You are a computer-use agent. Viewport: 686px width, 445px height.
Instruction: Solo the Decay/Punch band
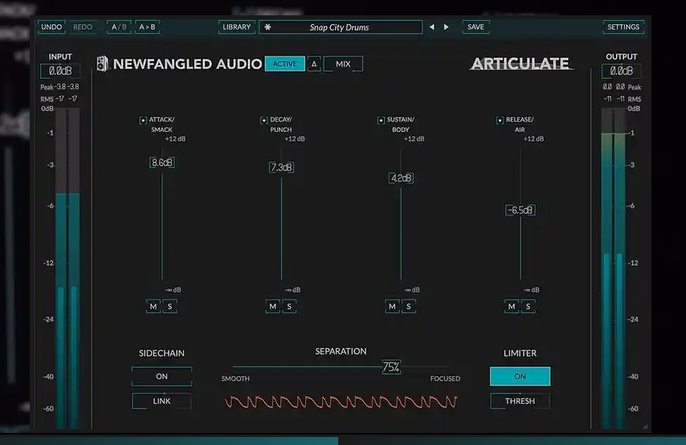coord(289,307)
